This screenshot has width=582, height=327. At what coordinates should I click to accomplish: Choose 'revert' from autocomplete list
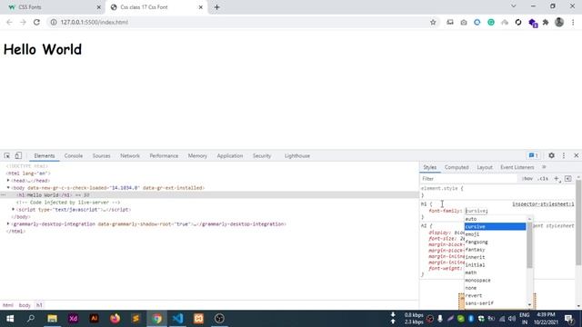pos(495,295)
